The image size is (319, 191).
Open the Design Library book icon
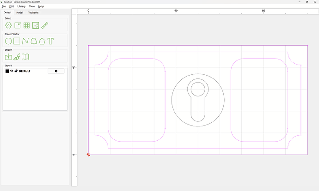point(25,57)
